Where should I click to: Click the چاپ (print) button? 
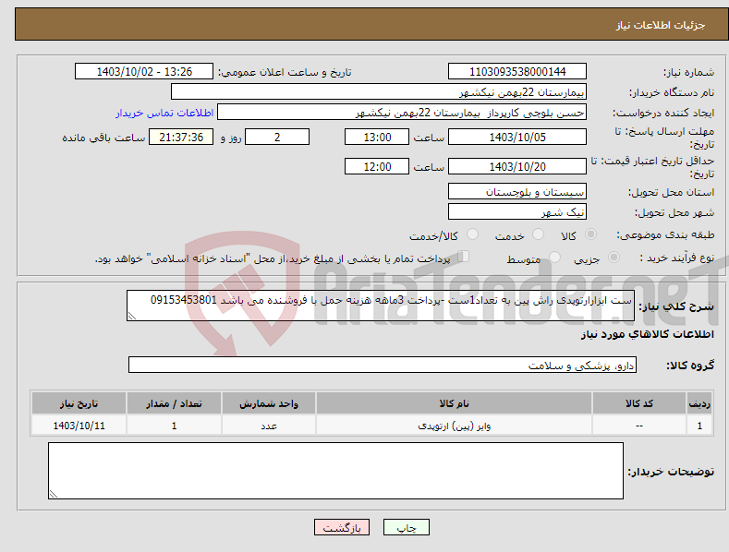tap(406, 527)
